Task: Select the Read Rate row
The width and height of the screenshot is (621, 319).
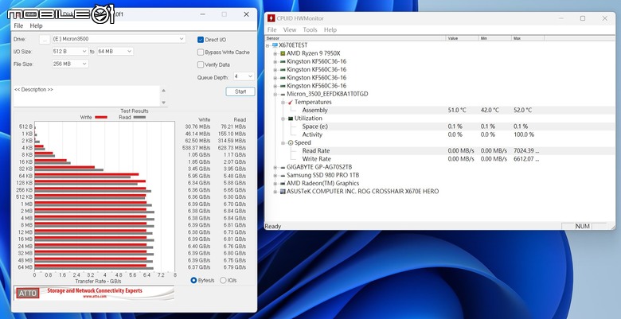Action: pos(439,151)
